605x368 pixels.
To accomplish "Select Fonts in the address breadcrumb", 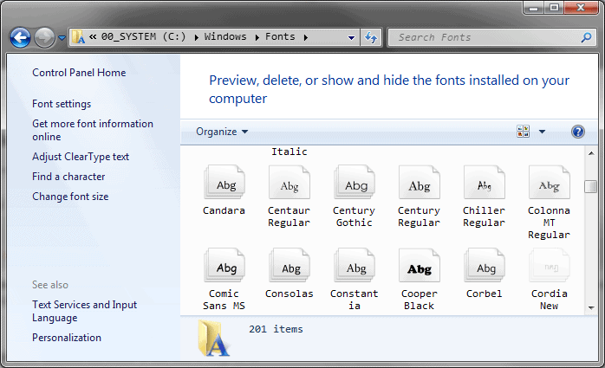I will 280,36.
